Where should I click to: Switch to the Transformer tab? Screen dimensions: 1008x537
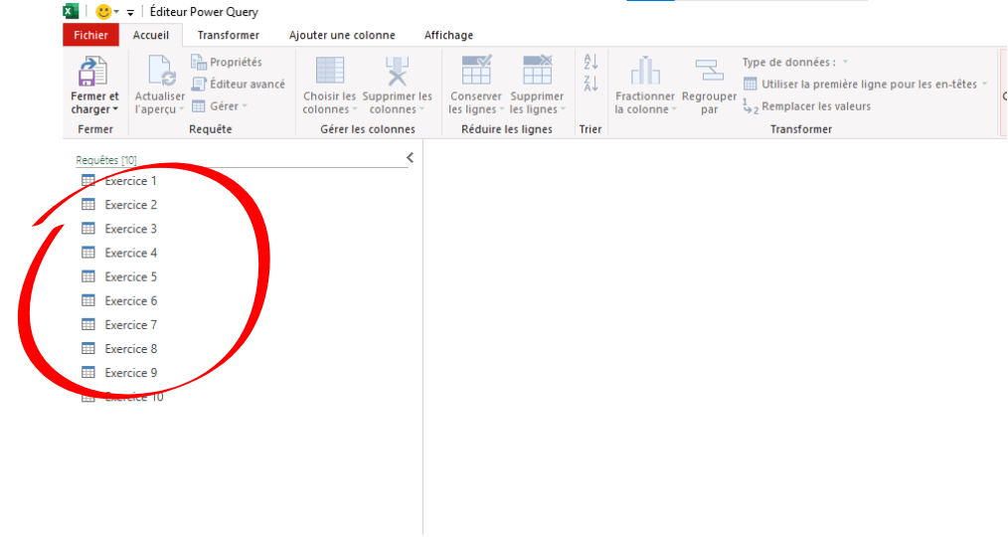pyautogui.click(x=228, y=36)
